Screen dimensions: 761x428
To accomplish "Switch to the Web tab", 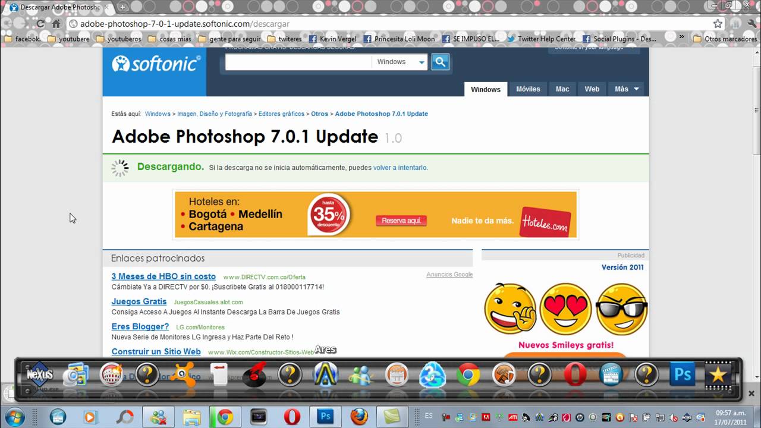I will tap(592, 89).
